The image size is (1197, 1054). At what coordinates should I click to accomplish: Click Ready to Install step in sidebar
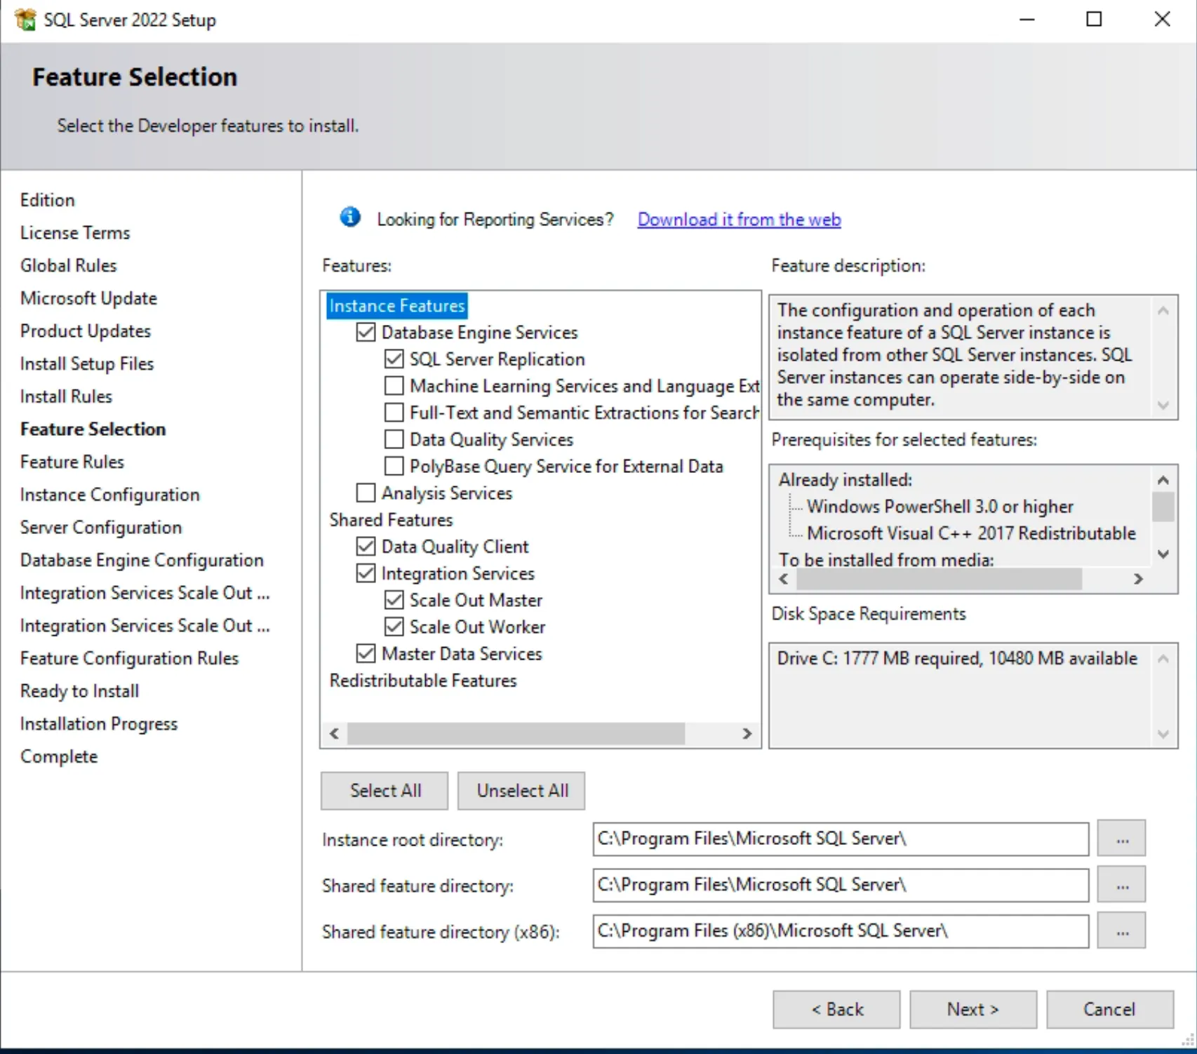pos(80,691)
